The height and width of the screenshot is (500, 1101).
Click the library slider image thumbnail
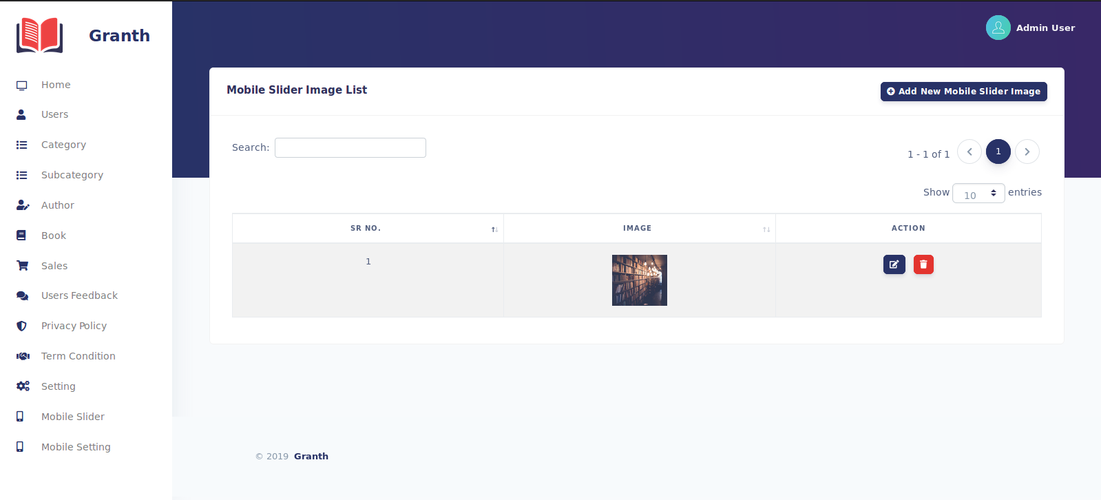(x=639, y=280)
